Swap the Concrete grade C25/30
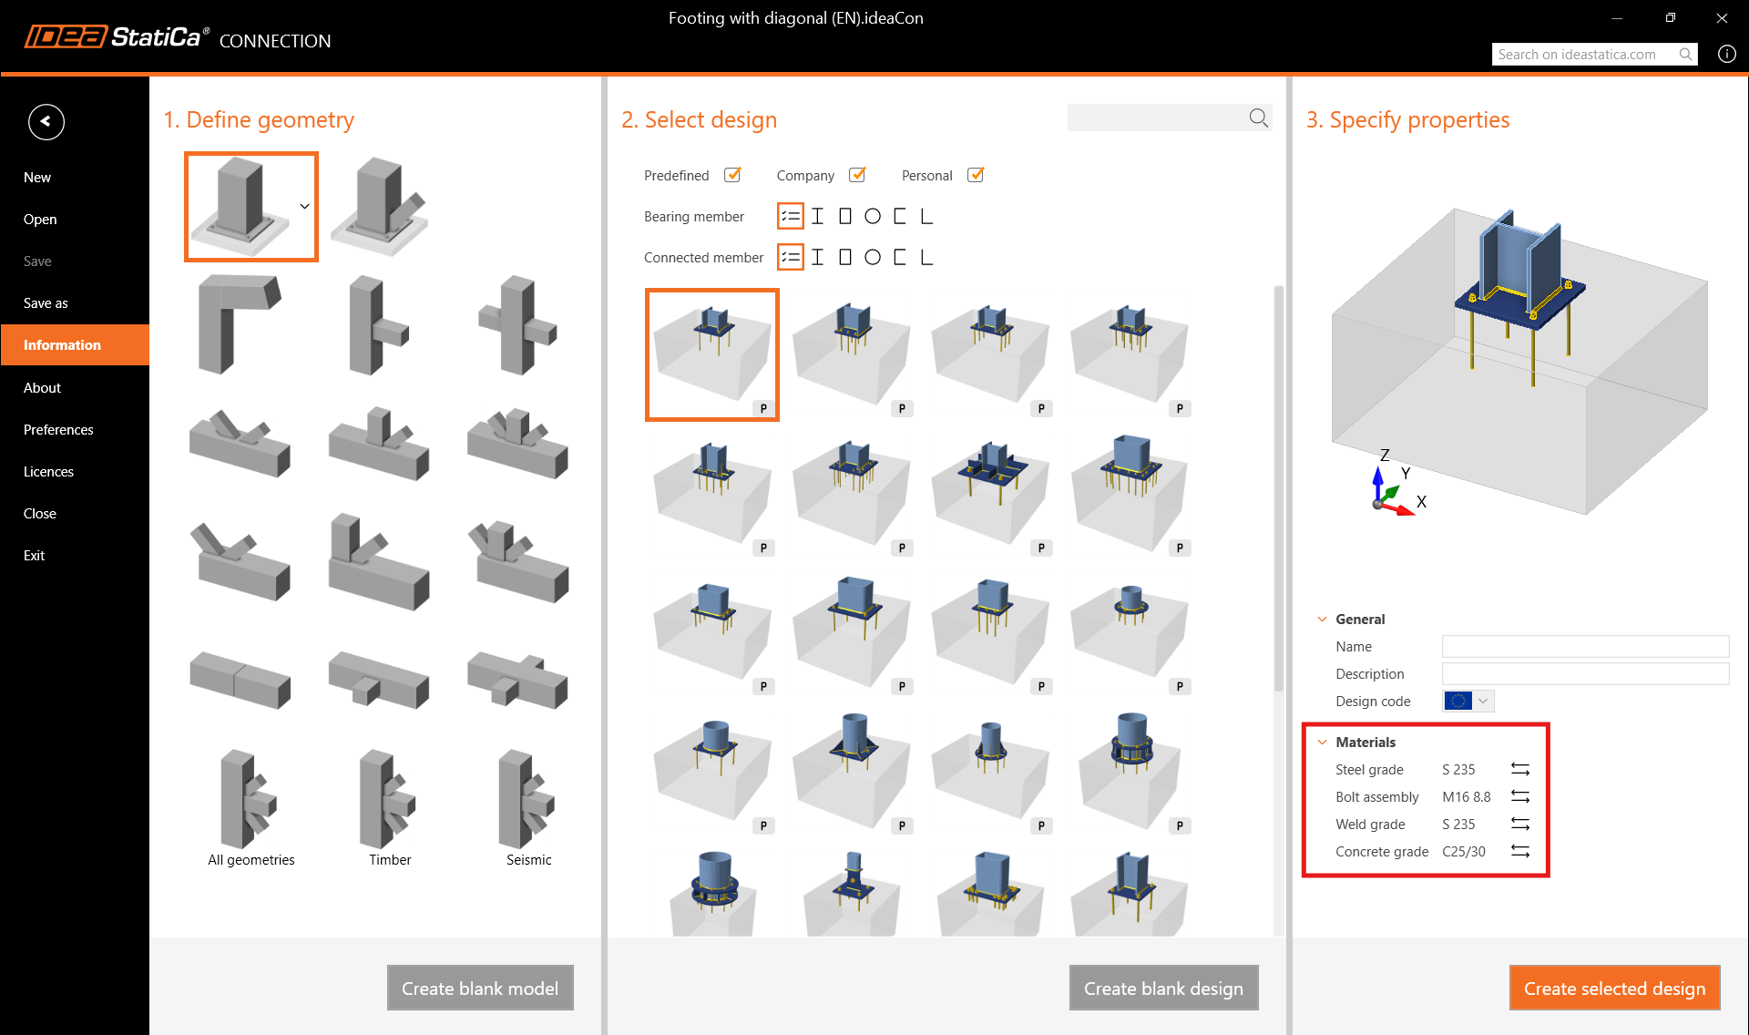1749x1035 pixels. [x=1520, y=851]
